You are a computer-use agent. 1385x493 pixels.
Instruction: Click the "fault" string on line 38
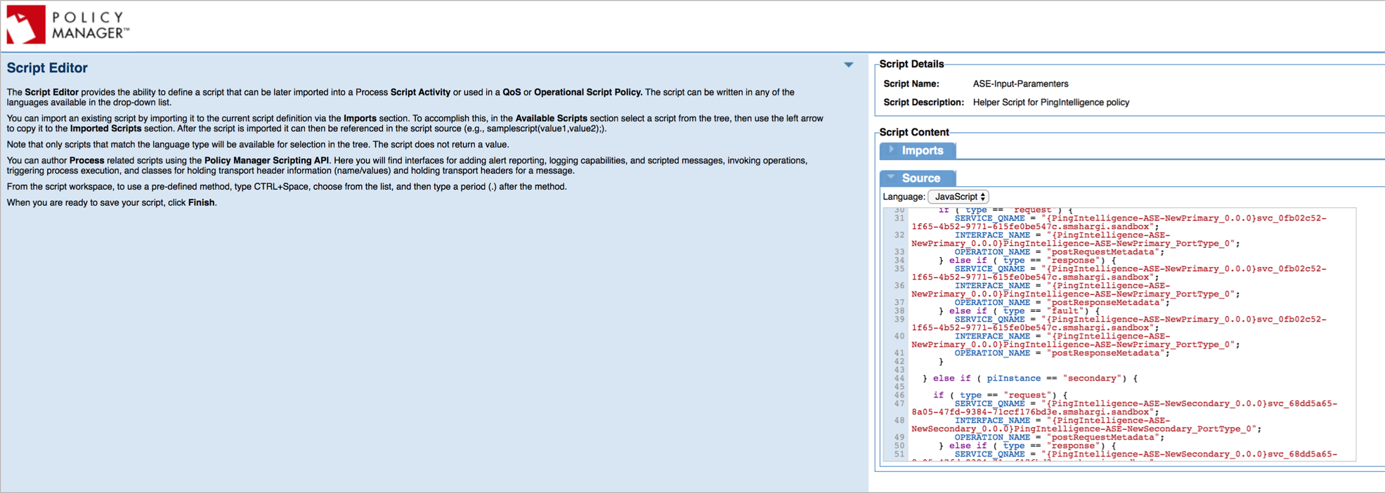pyautogui.click(x=1065, y=311)
